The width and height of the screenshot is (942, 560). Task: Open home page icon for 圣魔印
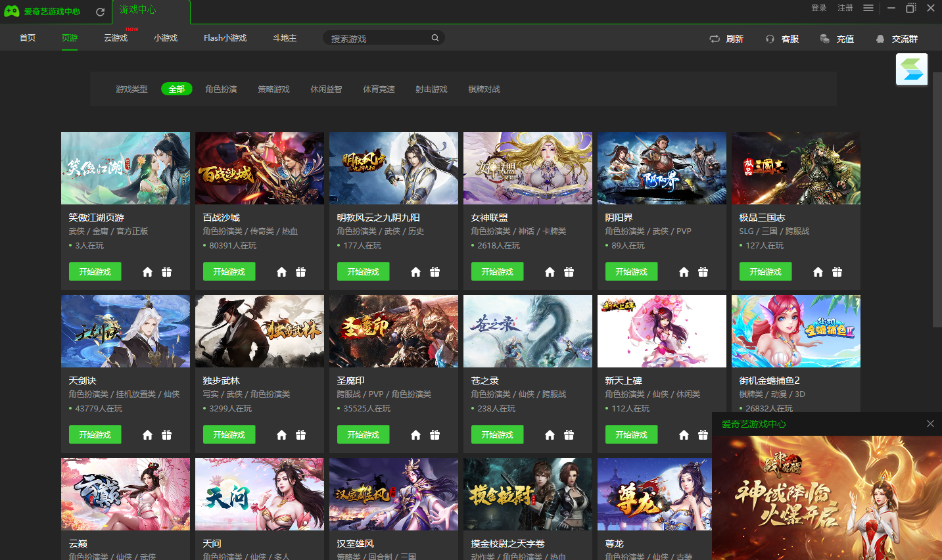coord(415,434)
